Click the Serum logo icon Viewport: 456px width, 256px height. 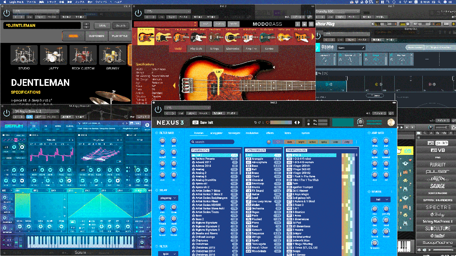(x=14, y=127)
